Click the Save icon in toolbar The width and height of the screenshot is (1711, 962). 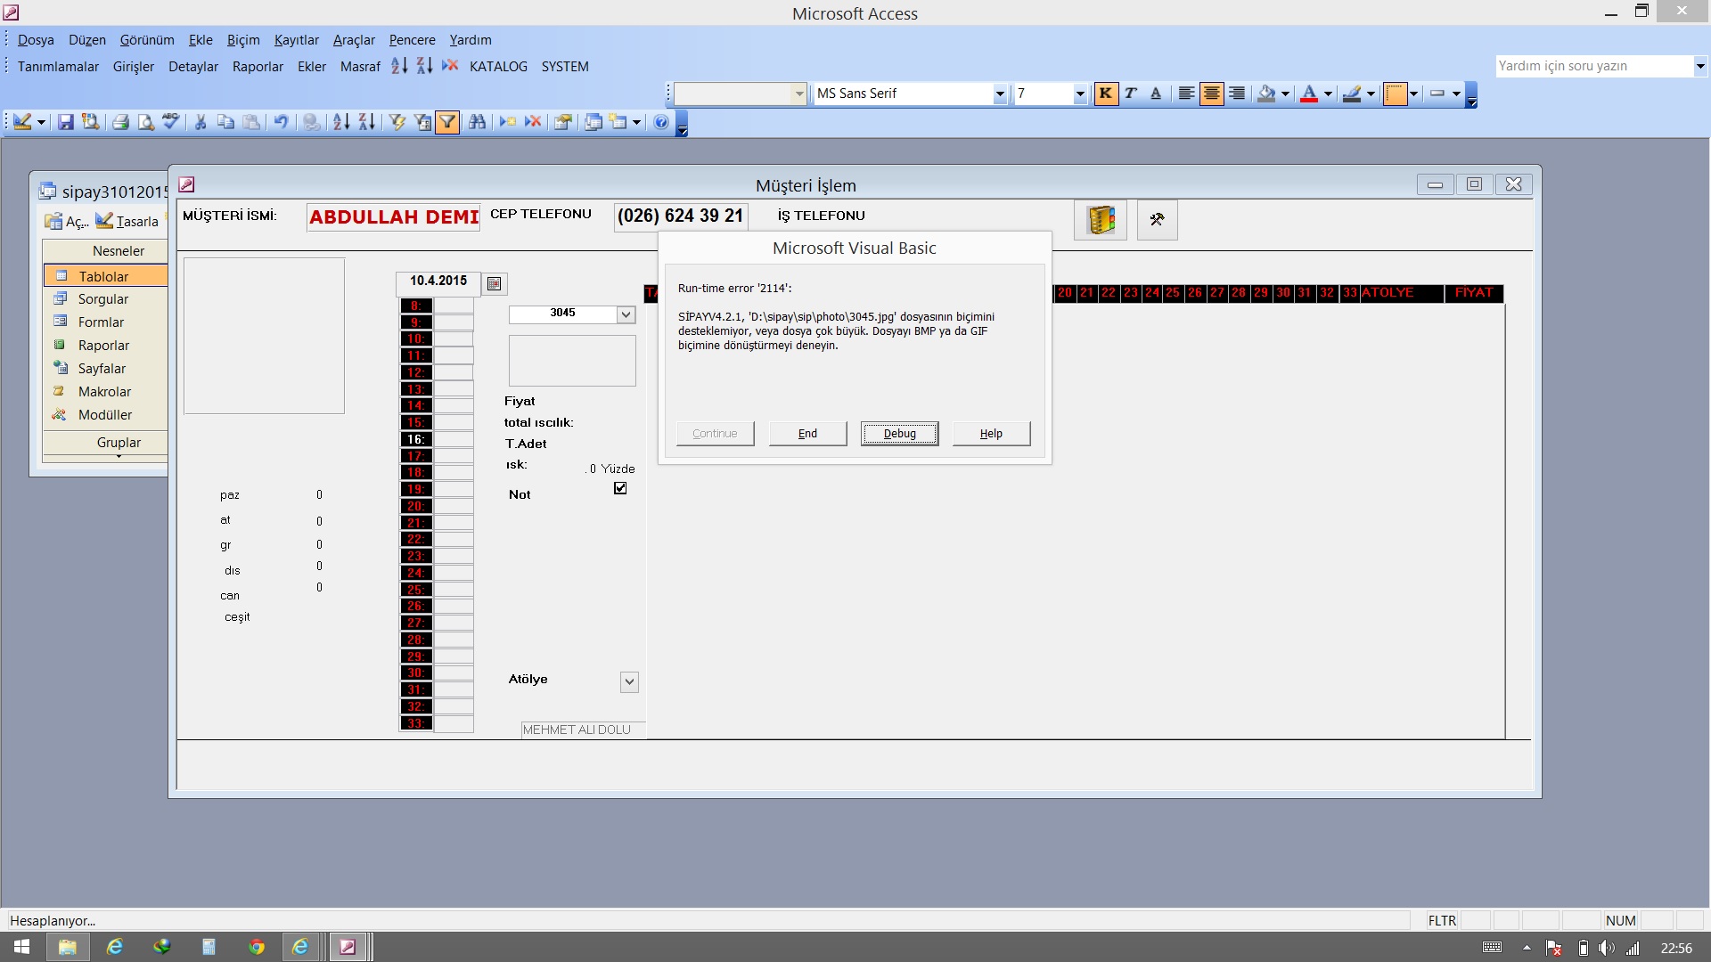coord(65,122)
